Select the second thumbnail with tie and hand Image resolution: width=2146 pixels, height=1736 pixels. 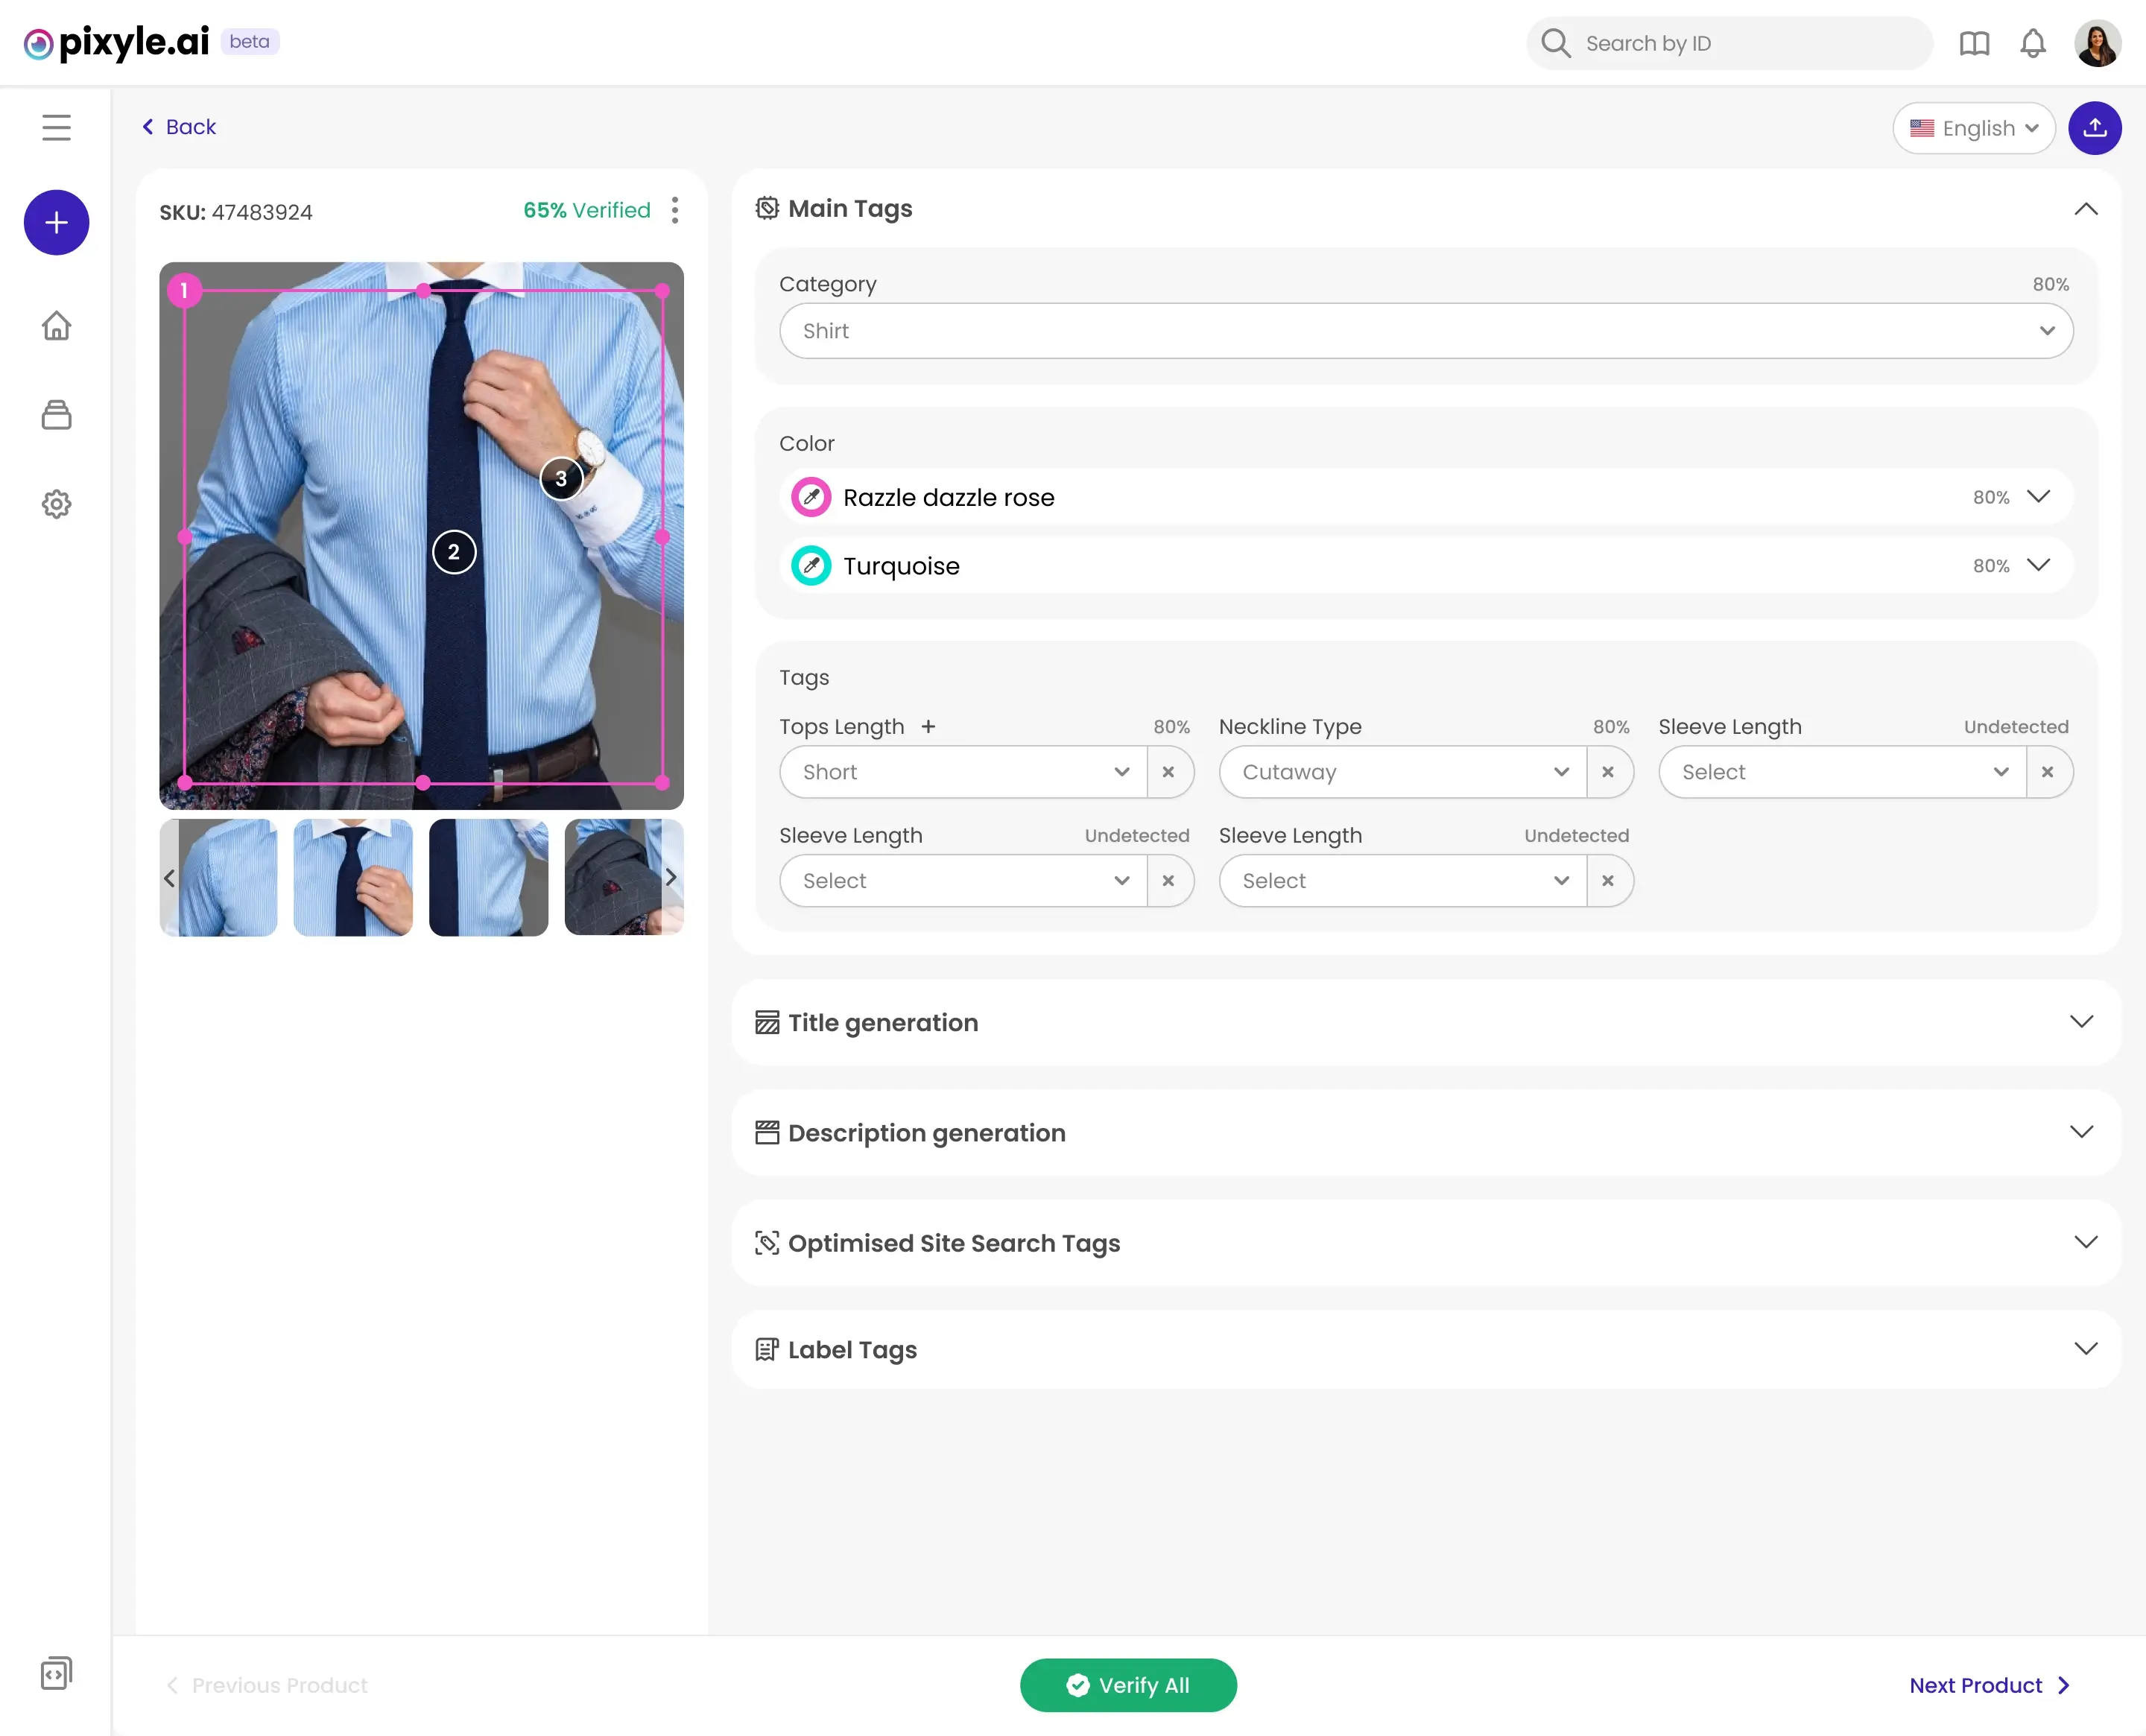tap(353, 878)
